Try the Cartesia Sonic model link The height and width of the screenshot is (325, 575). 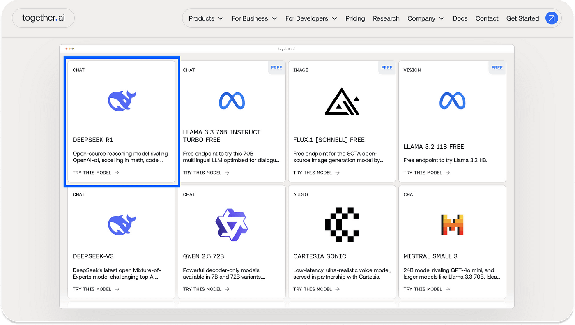coord(317,289)
